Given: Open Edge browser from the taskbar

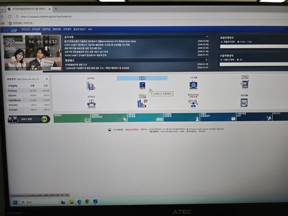Looking at the screenshot, I should point(79,202).
